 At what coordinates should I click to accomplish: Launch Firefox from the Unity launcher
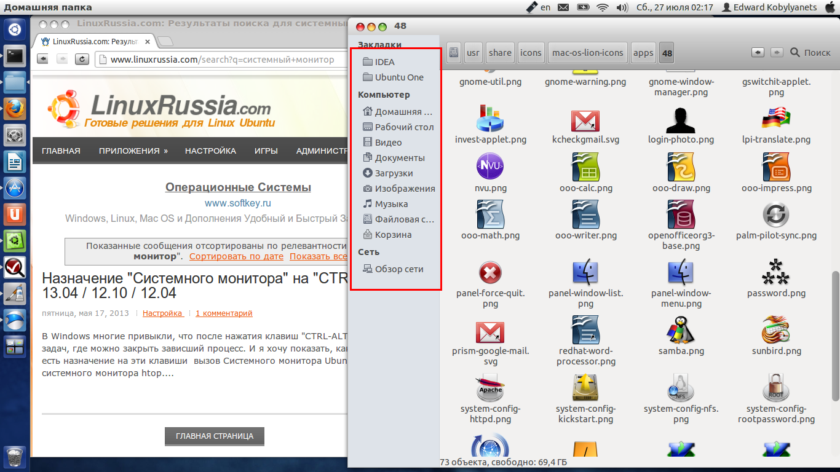(15, 109)
